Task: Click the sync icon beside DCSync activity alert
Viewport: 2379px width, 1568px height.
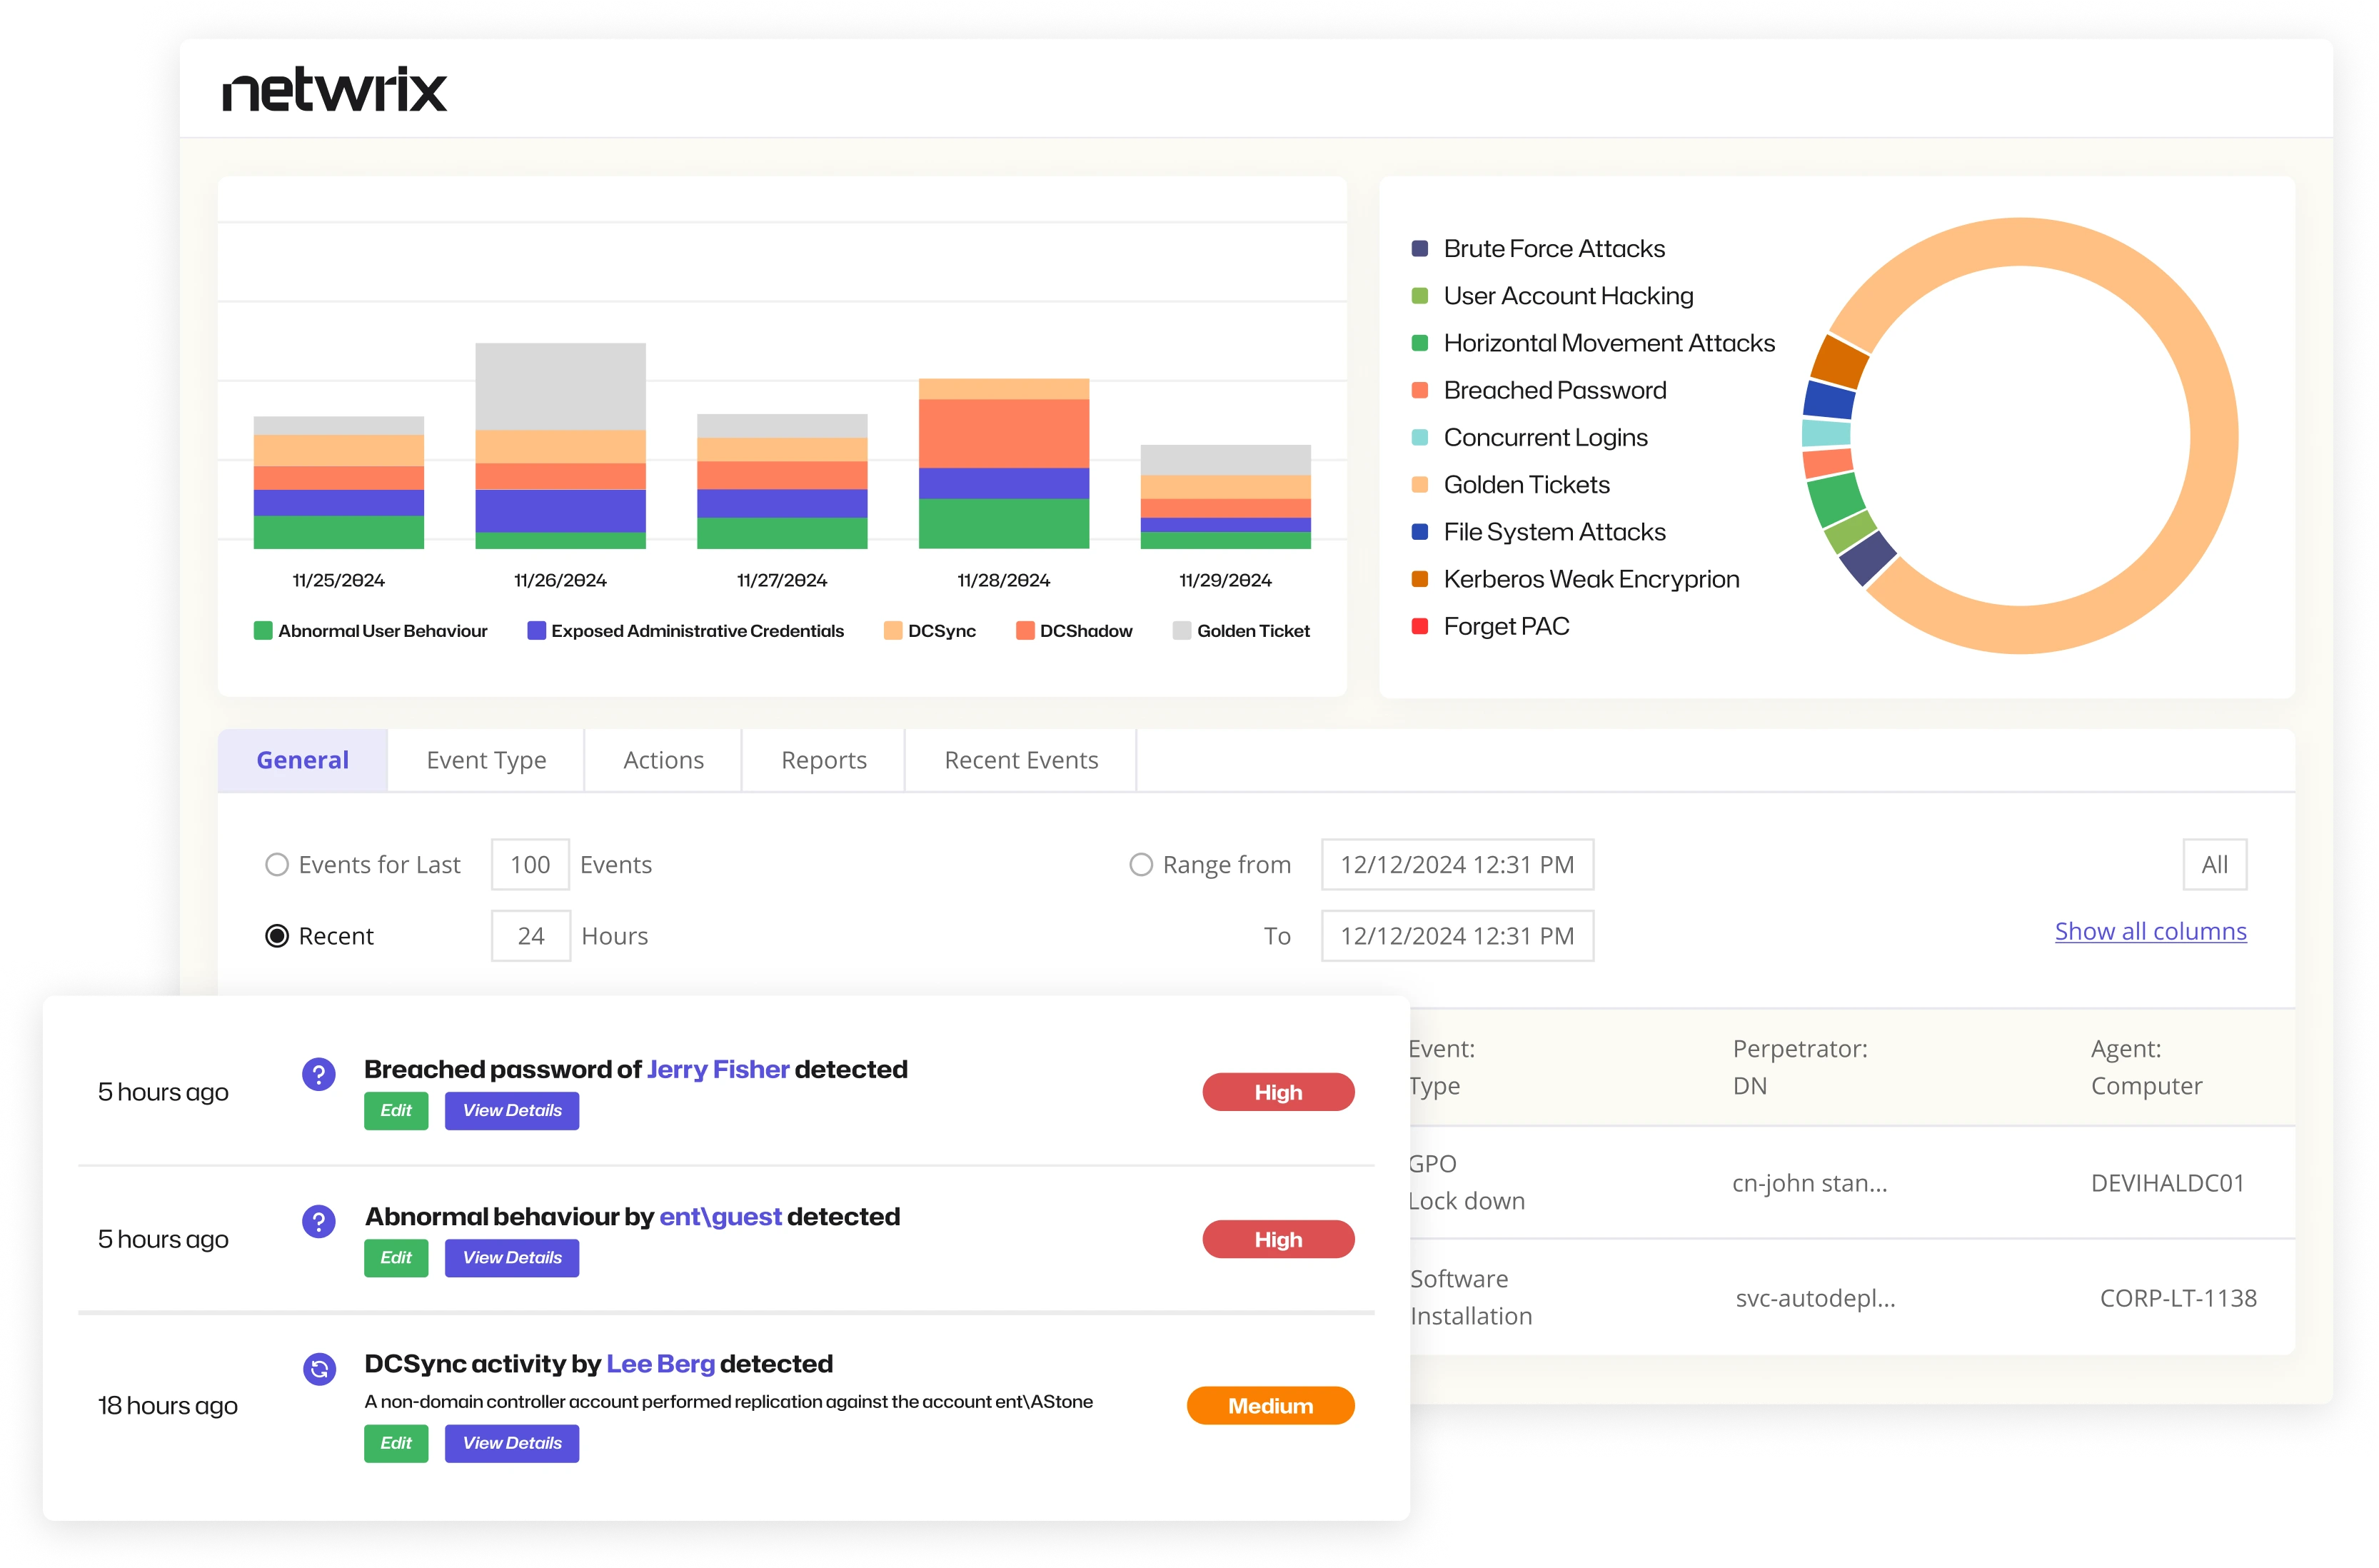Action: pos(319,1369)
